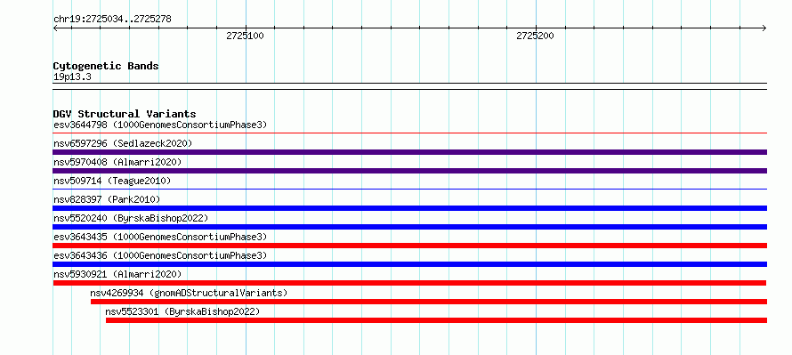The image size is (792, 355).
Task: Click the red bar for nsv5930921
Action: (409, 283)
